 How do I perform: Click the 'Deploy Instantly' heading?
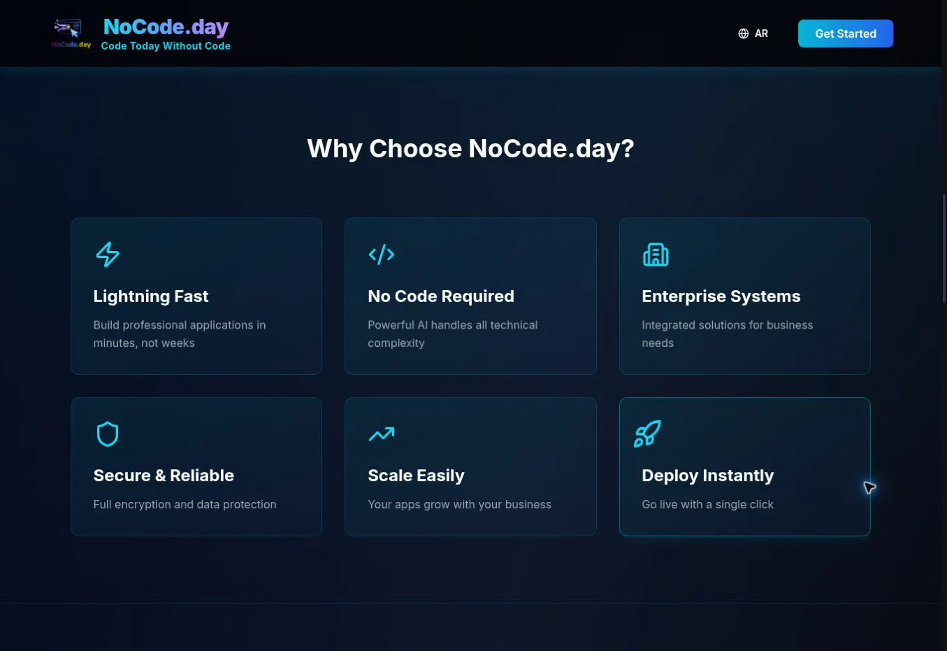(x=708, y=475)
